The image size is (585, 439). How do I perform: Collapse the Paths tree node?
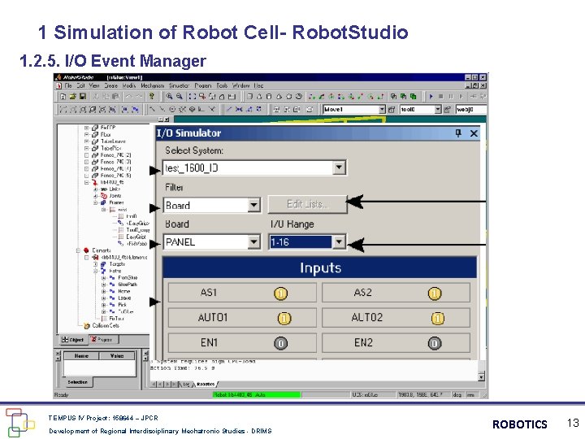(x=96, y=271)
